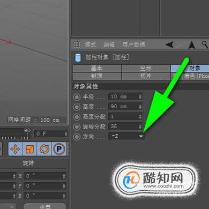Click the 高度 90 cm input field
The height and width of the screenshot is (209, 209).
(125, 107)
